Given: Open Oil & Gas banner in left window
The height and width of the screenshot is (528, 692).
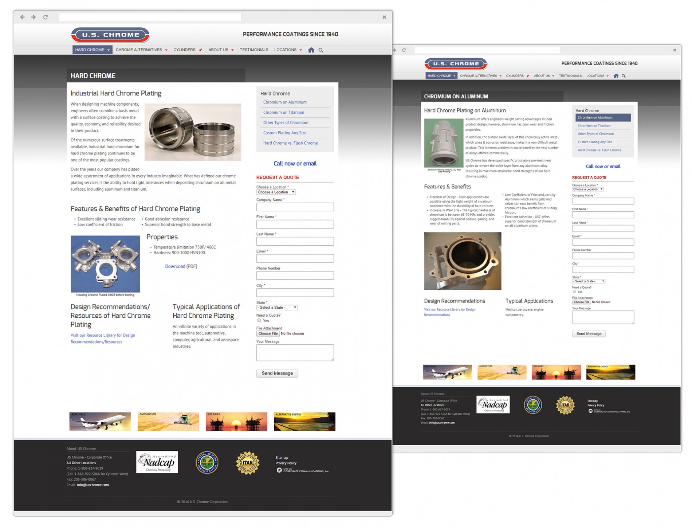Looking at the screenshot, I should 236,422.
